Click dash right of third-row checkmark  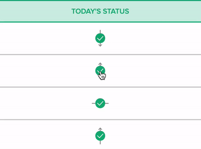[x=107, y=103]
